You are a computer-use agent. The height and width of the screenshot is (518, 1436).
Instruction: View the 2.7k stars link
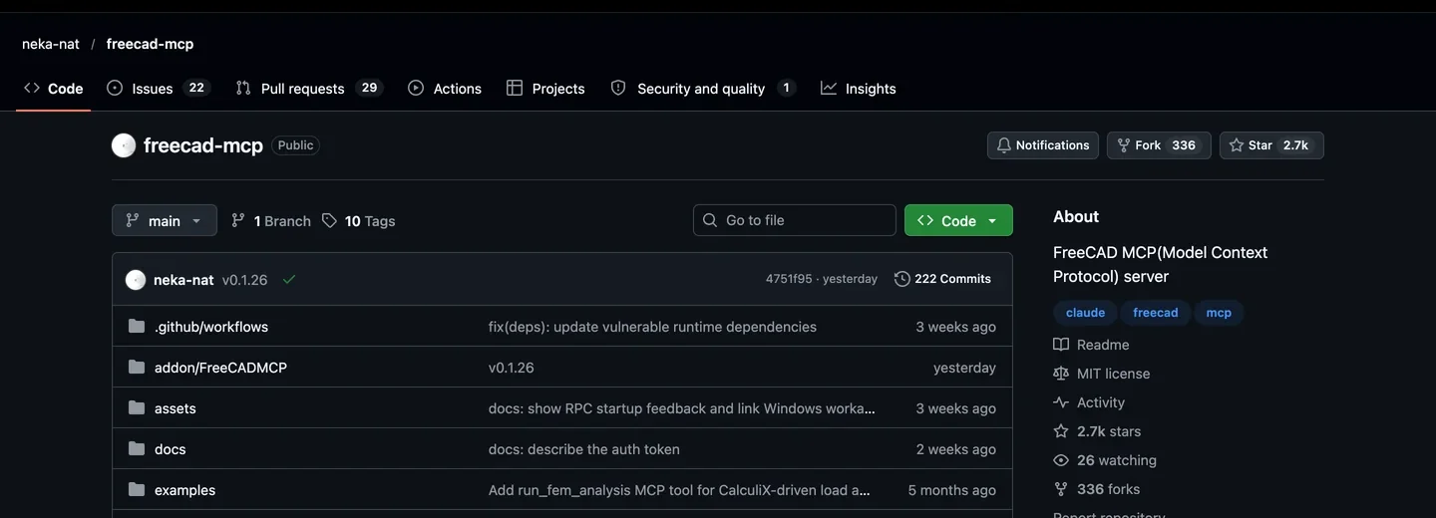click(x=1097, y=431)
